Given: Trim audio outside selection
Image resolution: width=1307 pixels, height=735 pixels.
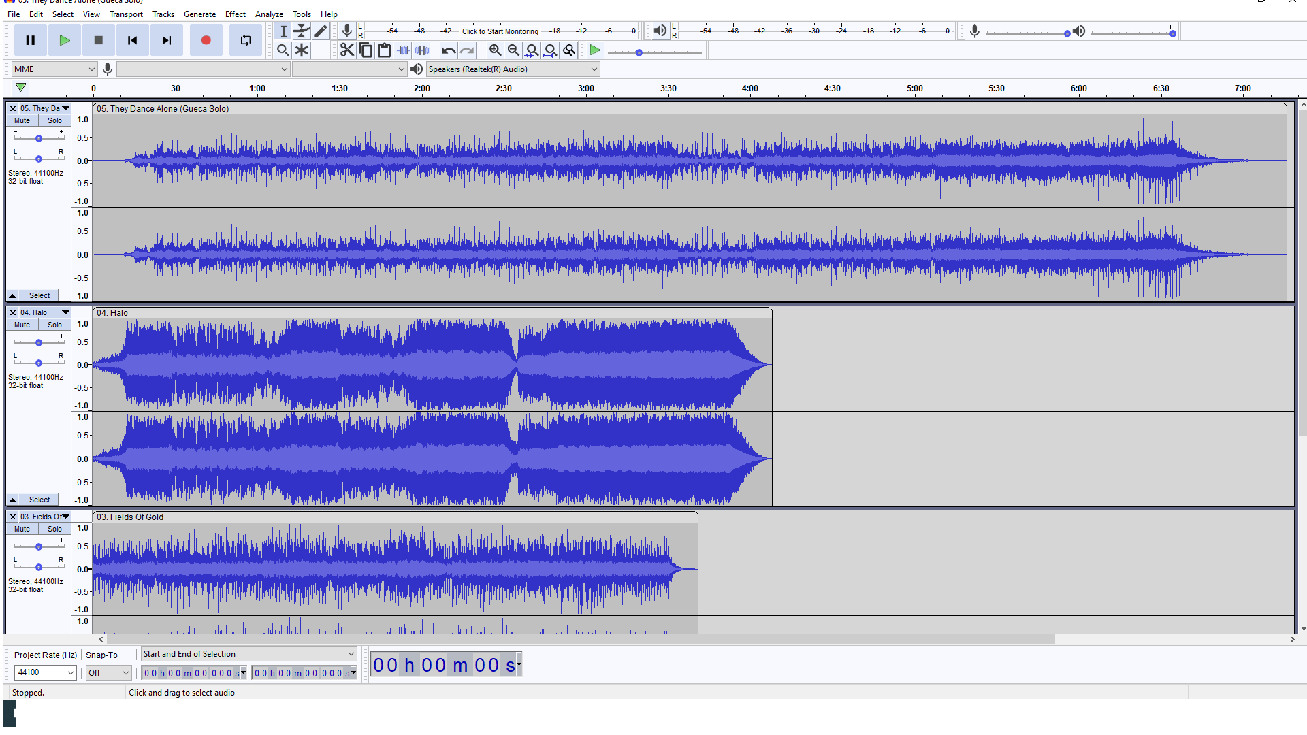Looking at the screenshot, I should pos(403,50).
